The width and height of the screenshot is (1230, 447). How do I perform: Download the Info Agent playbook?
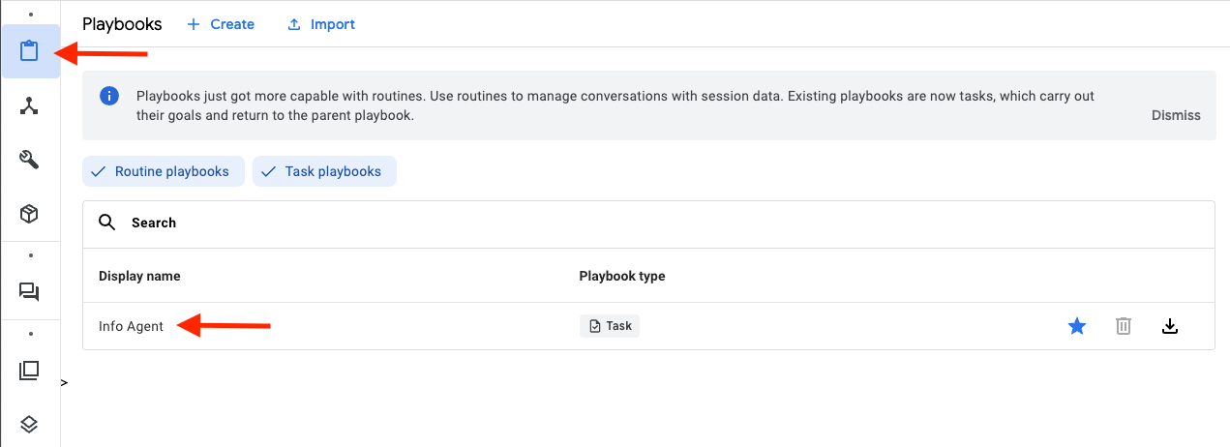click(1169, 326)
